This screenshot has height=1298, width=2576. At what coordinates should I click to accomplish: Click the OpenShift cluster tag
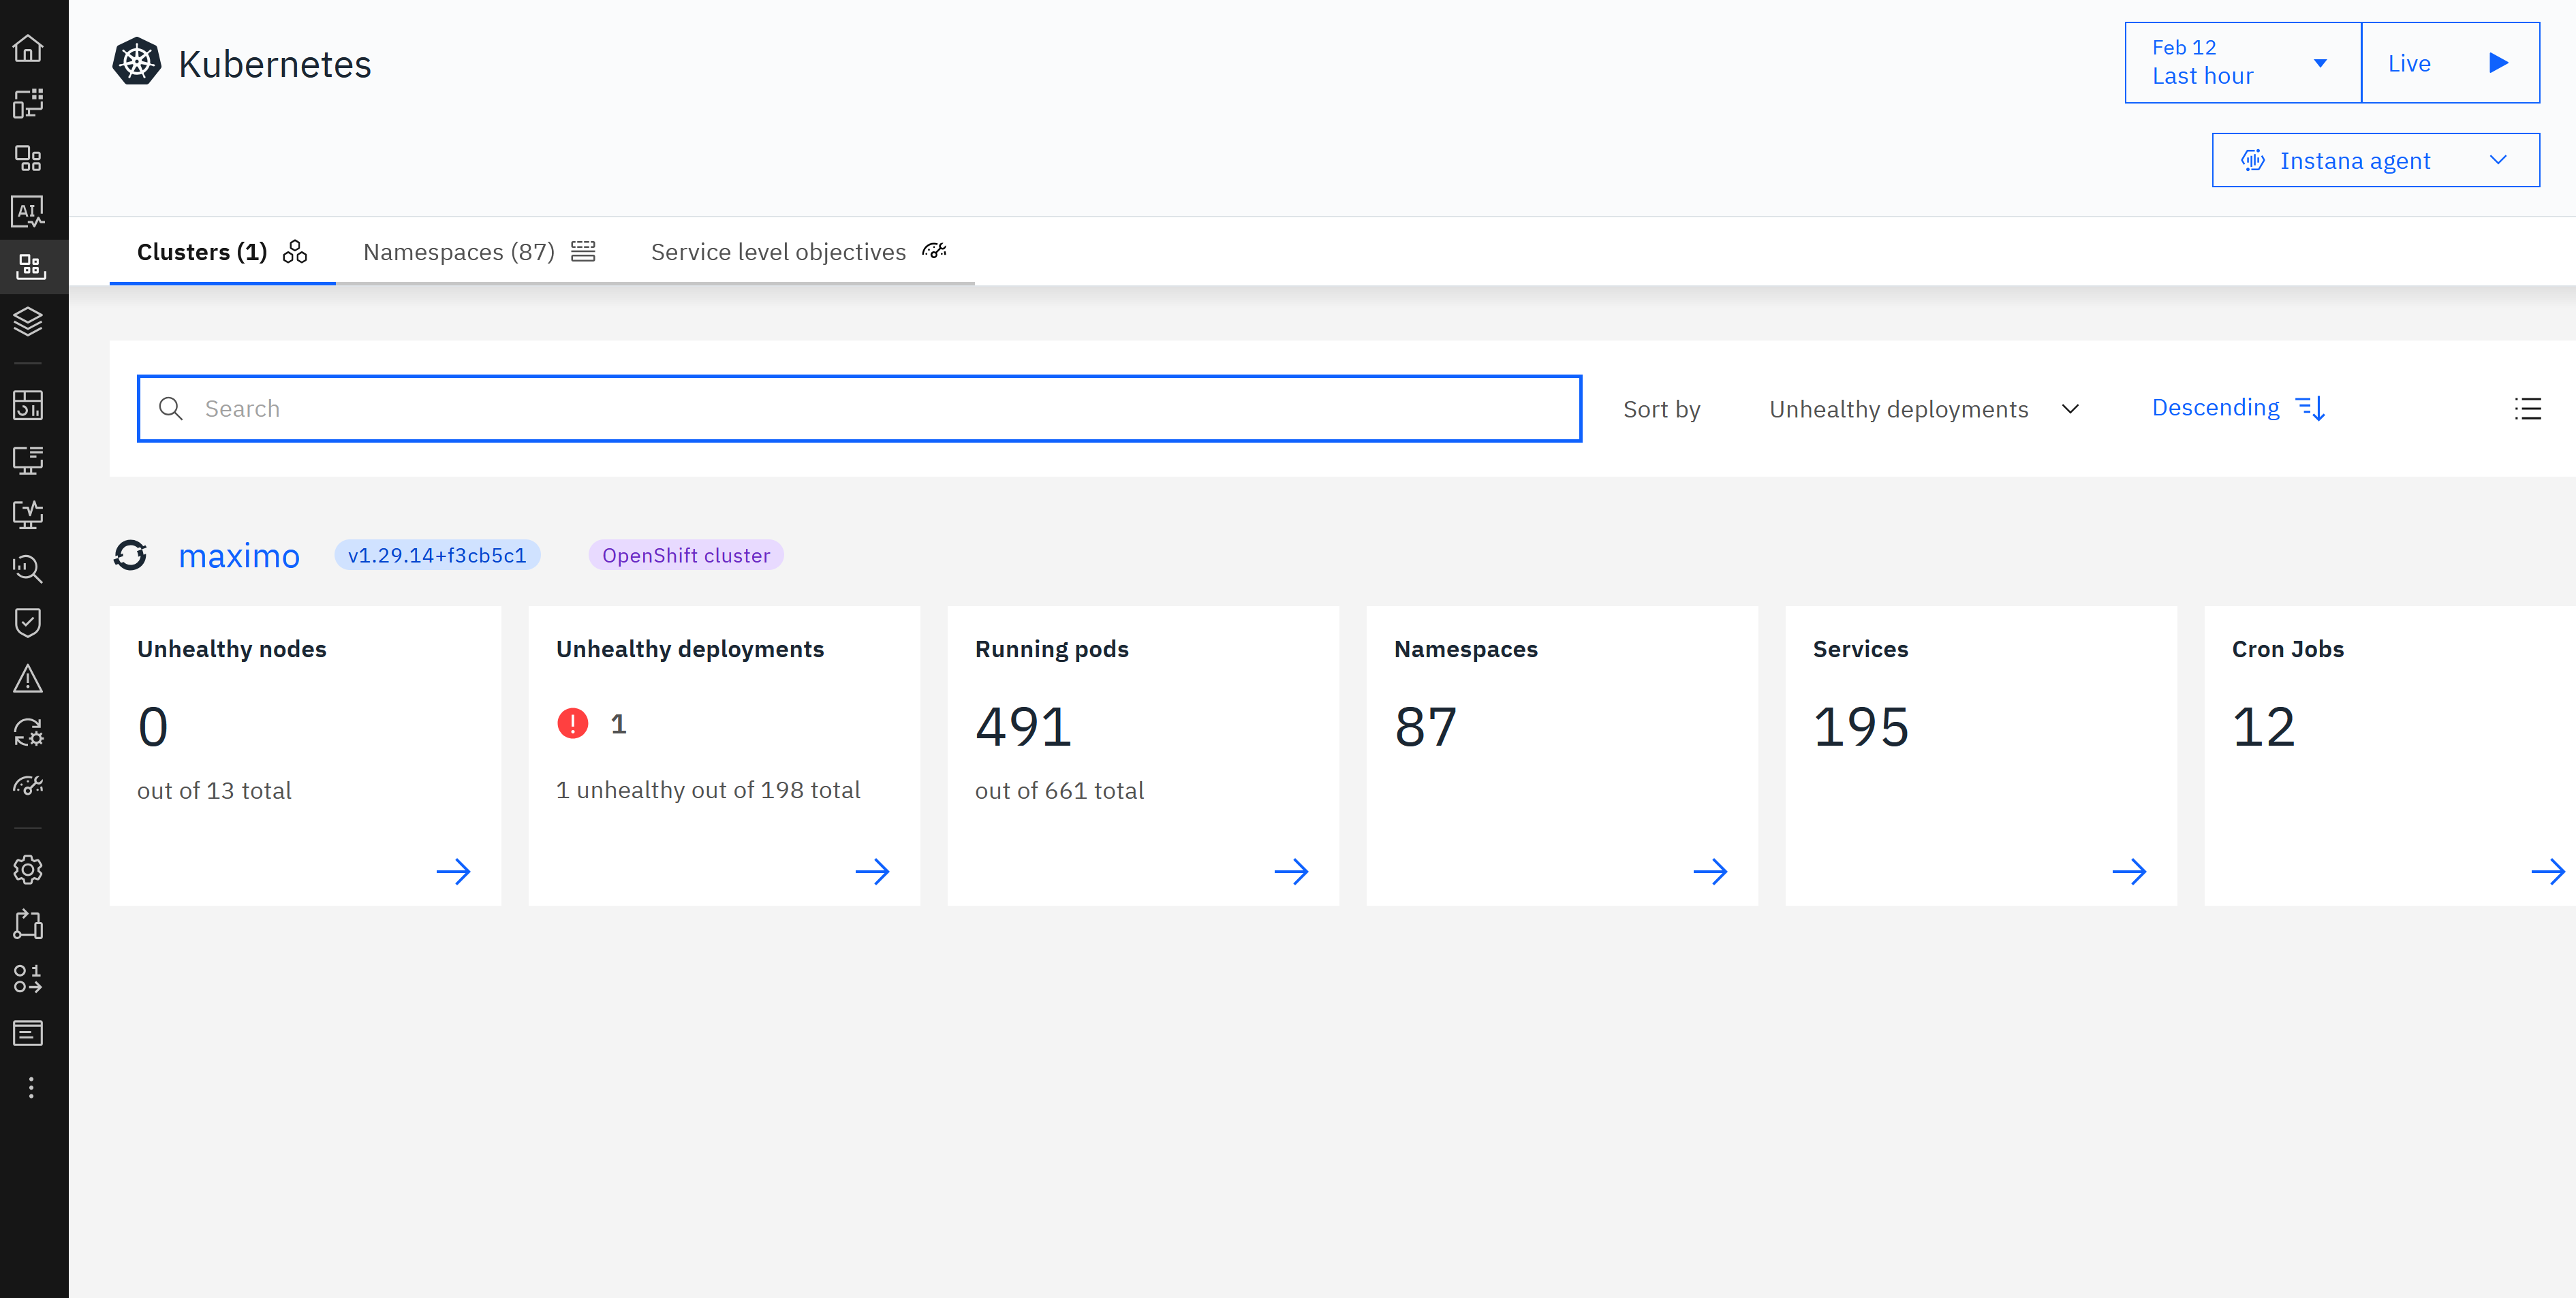pos(686,556)
